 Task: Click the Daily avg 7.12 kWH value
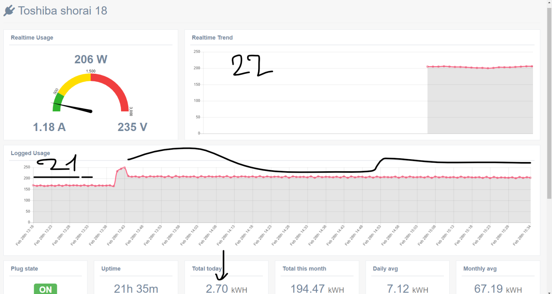click(x=407, y=289)
